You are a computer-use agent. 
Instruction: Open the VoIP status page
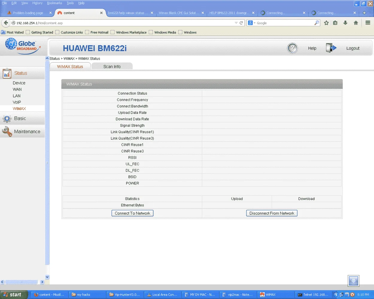click(x=17, y=102)
